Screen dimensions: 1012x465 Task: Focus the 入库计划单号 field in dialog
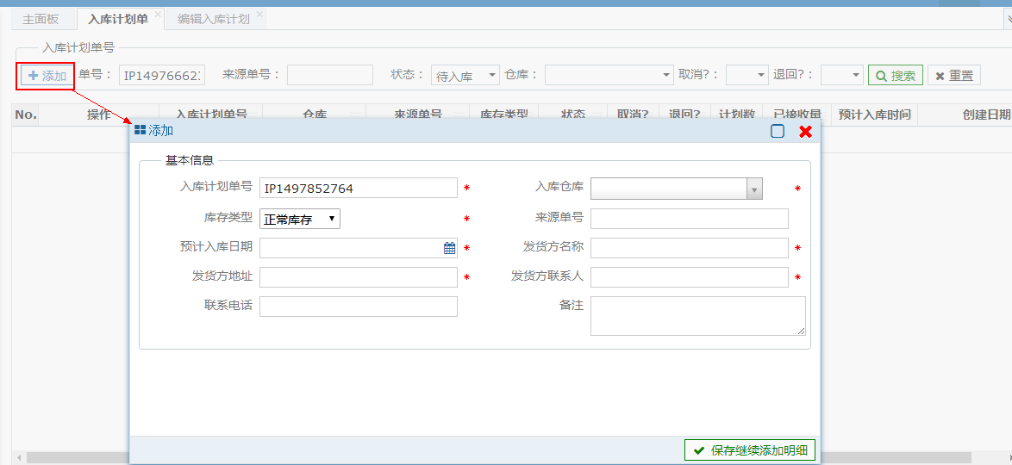359,189
